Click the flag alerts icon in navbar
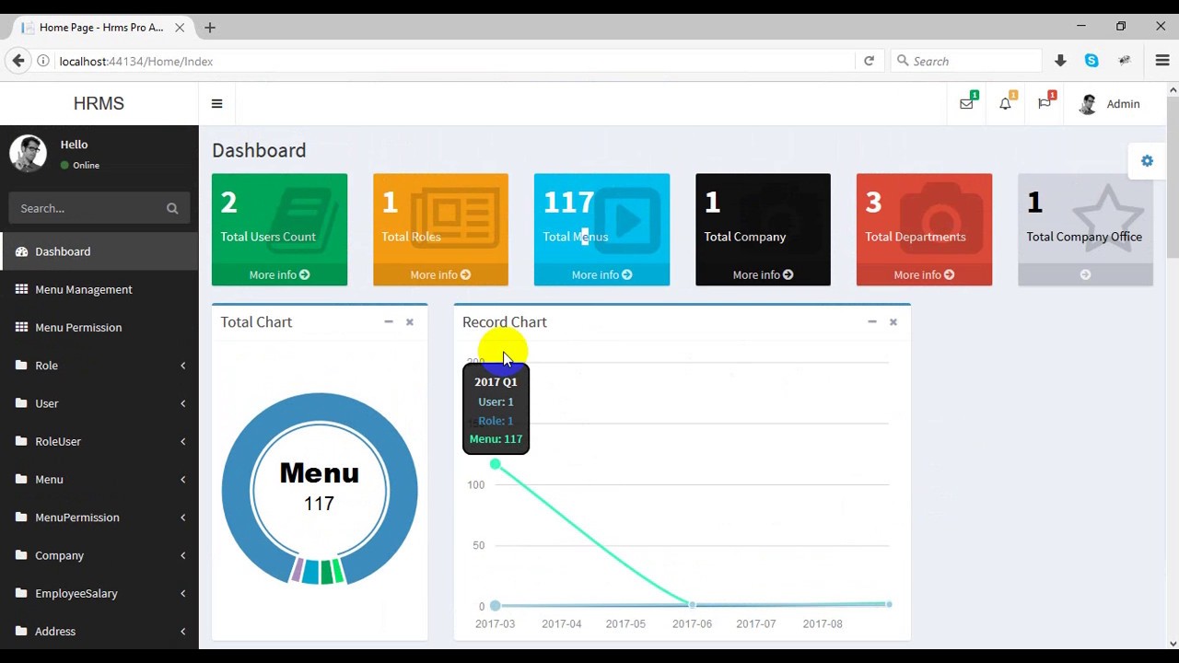Image resolution: width=1179 pixels, height=663 pixels. pos(1045,104)
